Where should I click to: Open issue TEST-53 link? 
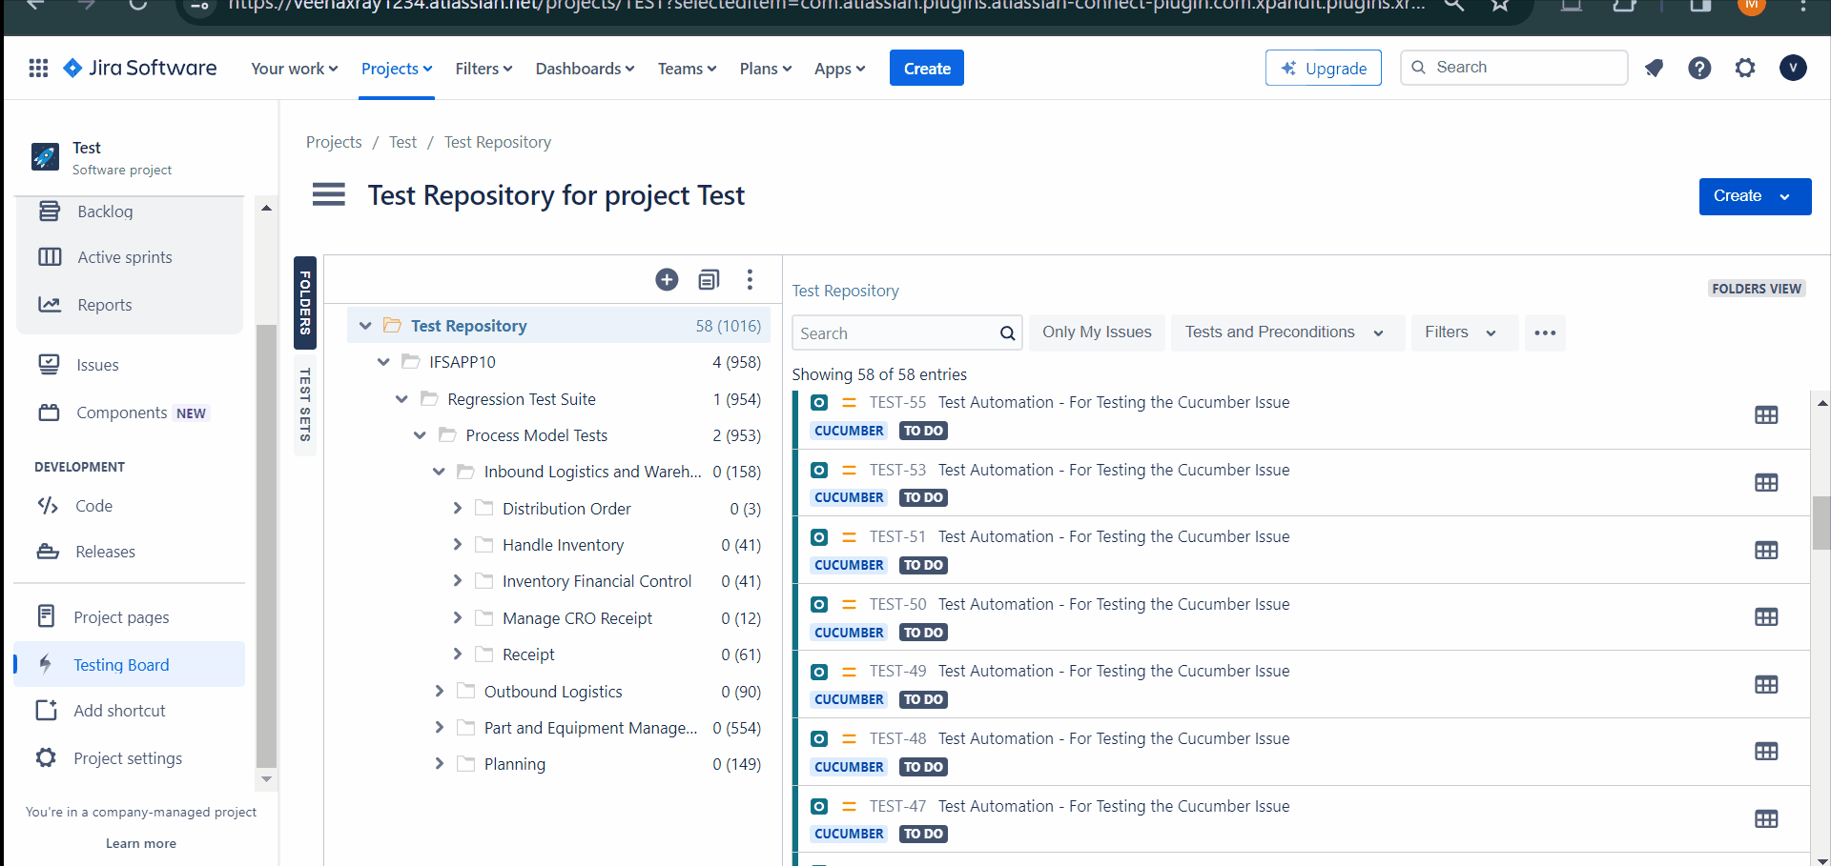897,469
